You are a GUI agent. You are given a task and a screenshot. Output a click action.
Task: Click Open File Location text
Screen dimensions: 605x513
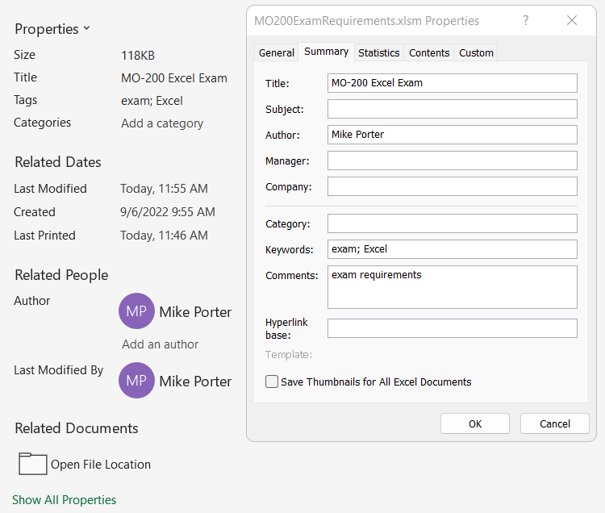pos(101,465)
